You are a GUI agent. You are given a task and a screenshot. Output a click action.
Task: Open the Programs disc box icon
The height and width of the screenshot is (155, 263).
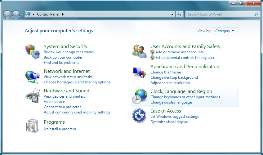pyautogui.click(x=33, y=126)
